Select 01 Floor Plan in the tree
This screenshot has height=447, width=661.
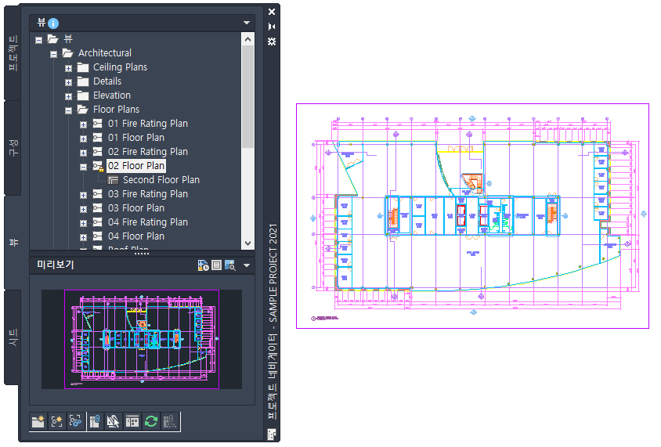135,138
